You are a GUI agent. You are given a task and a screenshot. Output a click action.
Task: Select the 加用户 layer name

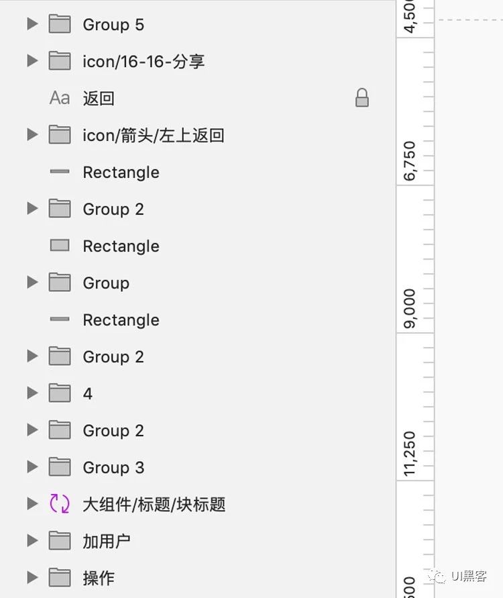point(107,541)
